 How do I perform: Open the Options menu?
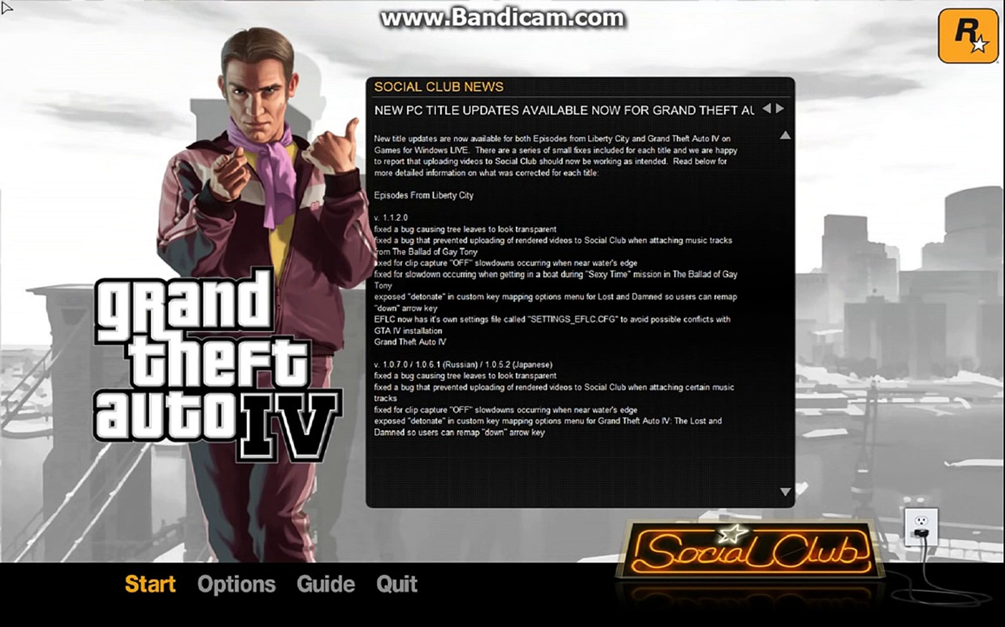point(236,584)
